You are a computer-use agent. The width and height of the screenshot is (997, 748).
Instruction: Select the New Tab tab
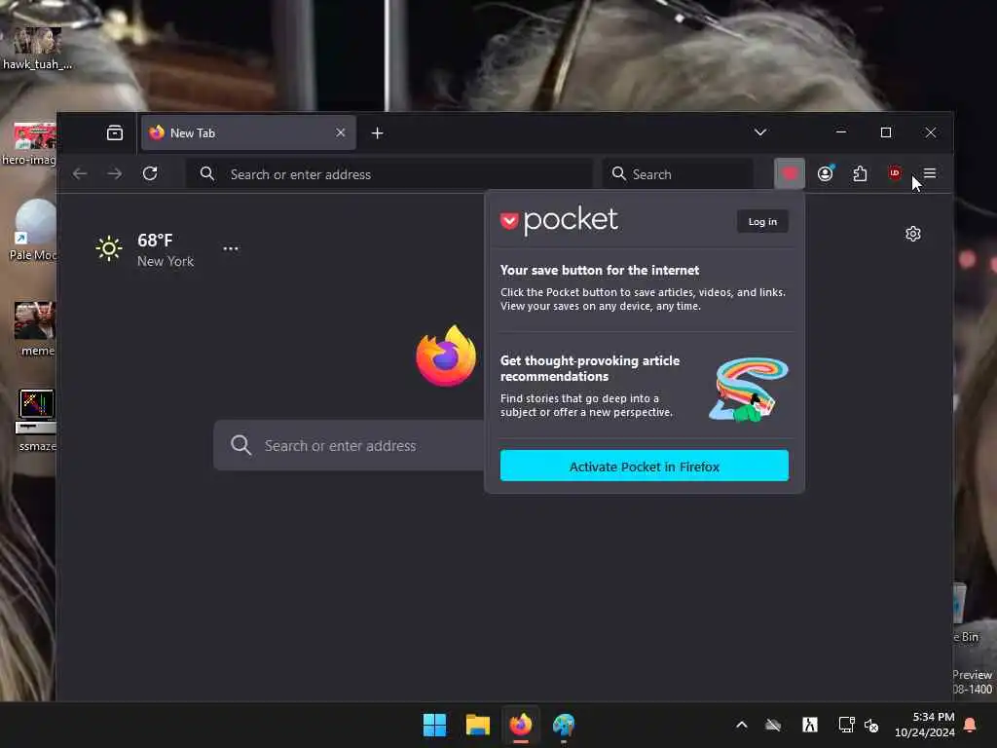[248, 132]
